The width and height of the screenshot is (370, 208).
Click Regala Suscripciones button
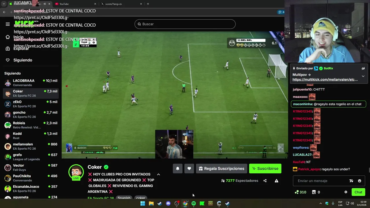(221, 169)
